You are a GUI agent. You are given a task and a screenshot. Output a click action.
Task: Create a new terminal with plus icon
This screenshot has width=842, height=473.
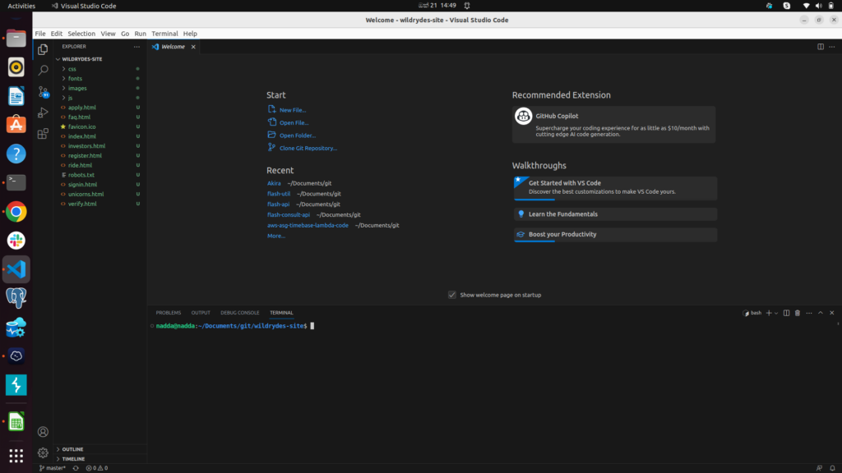coord(768,313)
